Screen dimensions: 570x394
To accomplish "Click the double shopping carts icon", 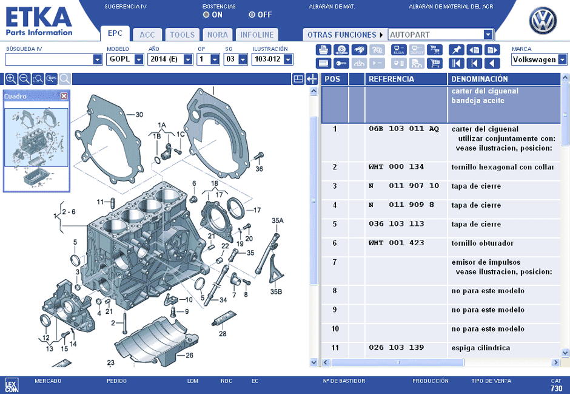I will (x=434, y=49).
